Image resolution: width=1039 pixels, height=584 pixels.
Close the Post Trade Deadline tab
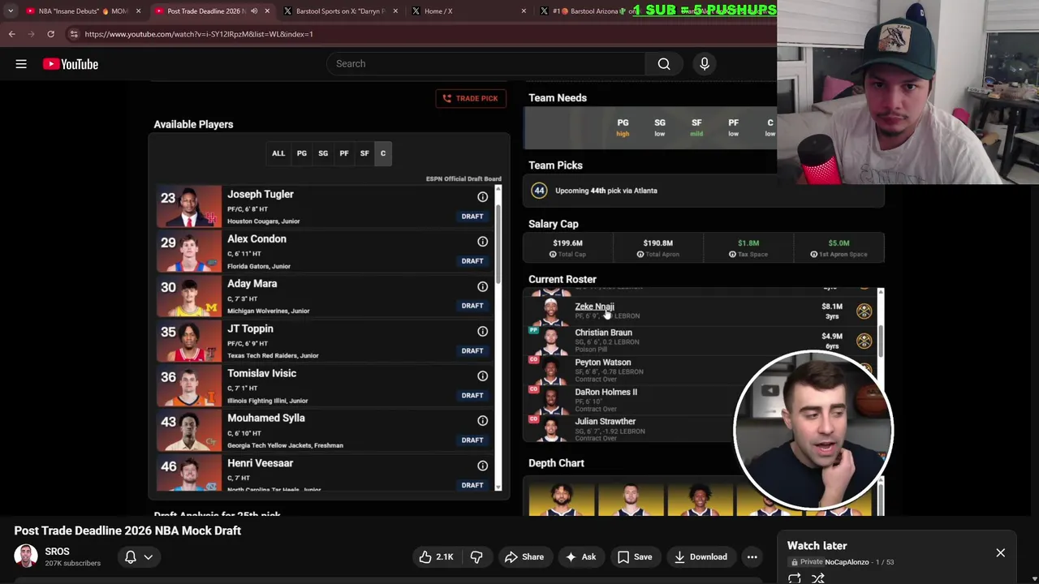pos(266,11)
